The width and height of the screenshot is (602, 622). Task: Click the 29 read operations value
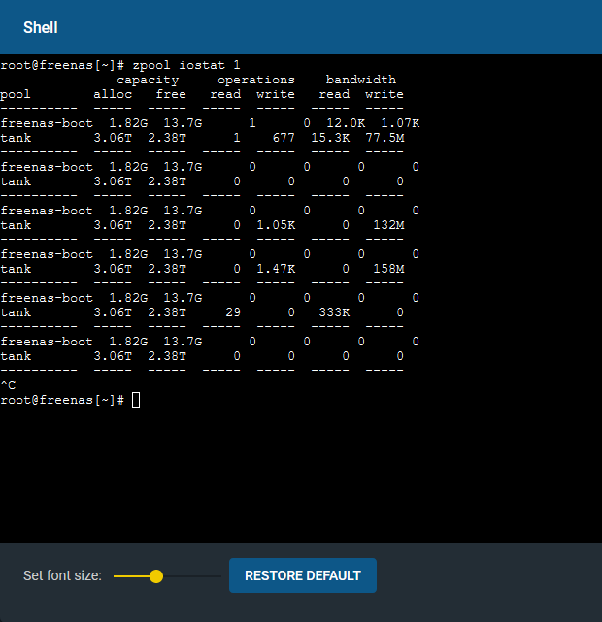click(x=233, y=312)
